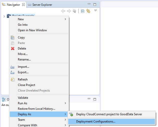Choose Restore from Local History...

[39, 109]
